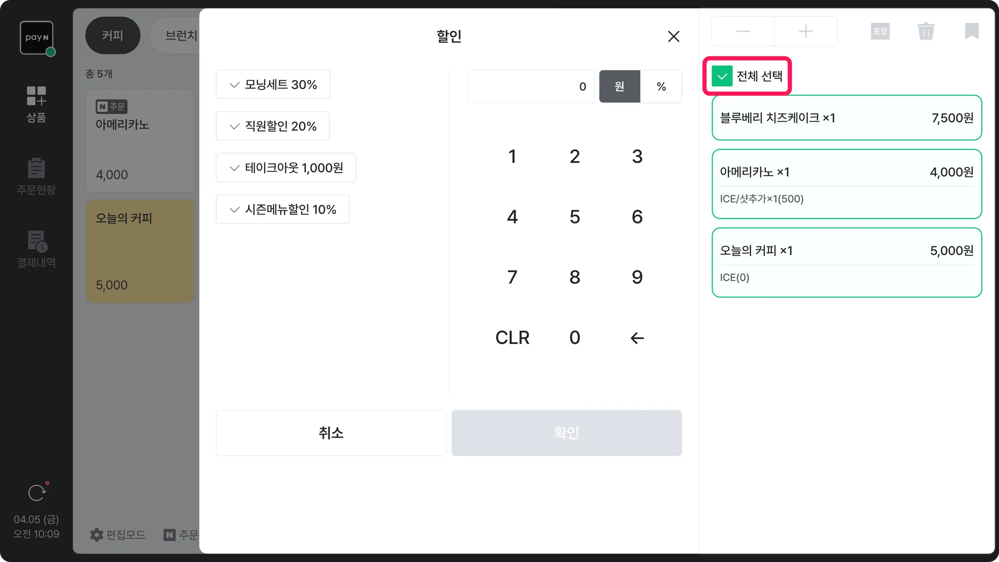Click the trash delete icon
The width and height of the screenshot is (999, 562).
click(x=925, y=32)
